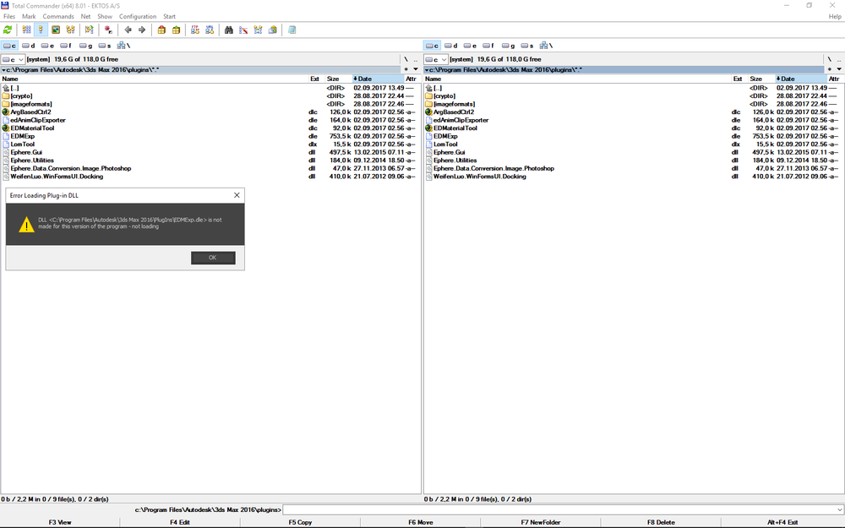Click the F4 Edit button
This screenshot has width=845, height=528.
[x=180, y=522]
